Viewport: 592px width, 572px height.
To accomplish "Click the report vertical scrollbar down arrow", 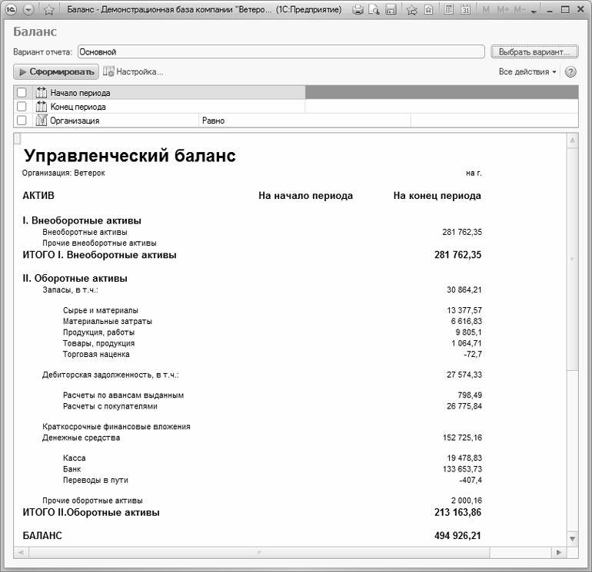I will tap(571, 540).
